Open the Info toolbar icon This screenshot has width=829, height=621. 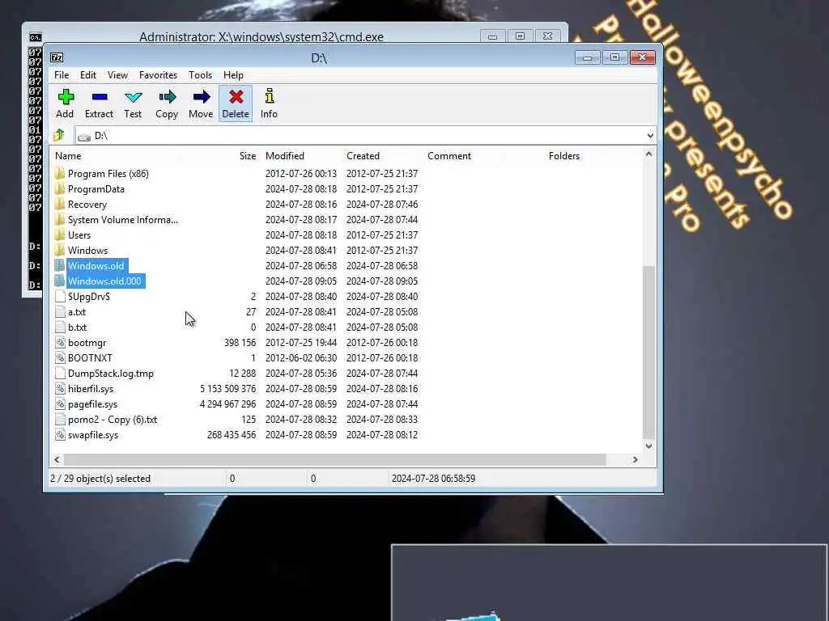click(269, 95)
